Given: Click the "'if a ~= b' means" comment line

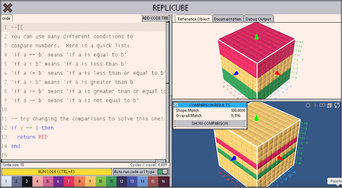Looking at the screenshot, I should (x=75, y=100).
